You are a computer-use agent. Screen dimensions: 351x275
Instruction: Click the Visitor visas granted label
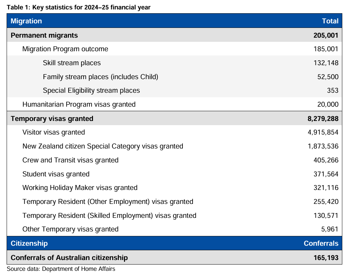coord(54,132)
